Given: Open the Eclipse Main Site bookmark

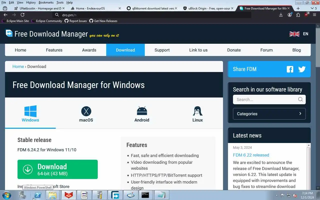Looking at the screenshot, I should 15,21.
